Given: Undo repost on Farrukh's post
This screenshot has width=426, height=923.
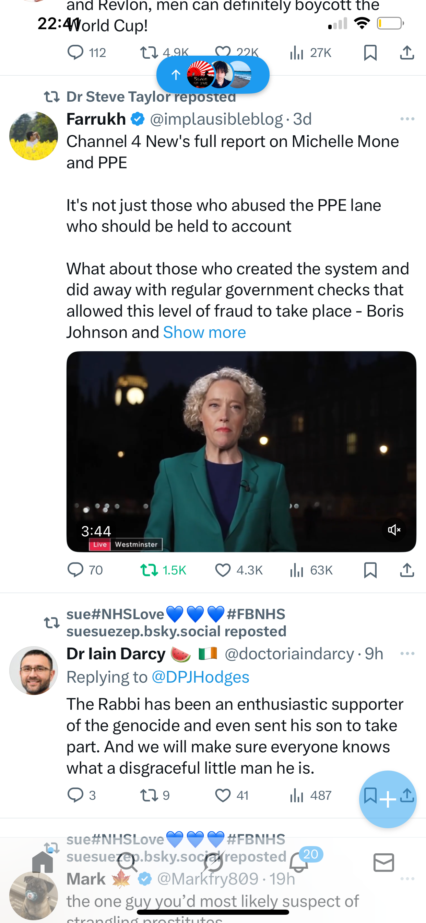Looking at the screenshot, I should click(x=149, y=570).
